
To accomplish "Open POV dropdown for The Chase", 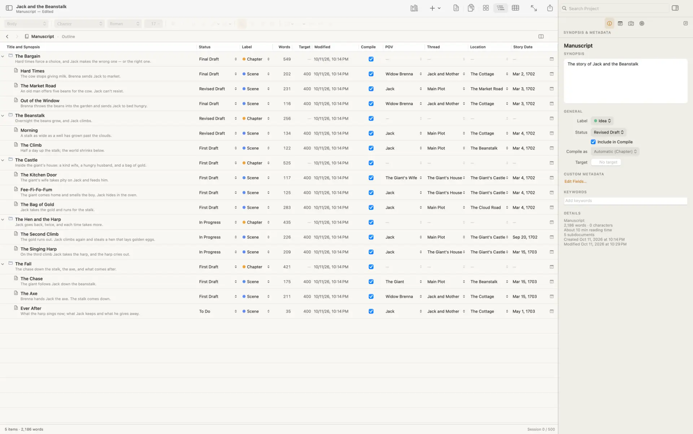I will pyautogui.click(x=404, y=282).
